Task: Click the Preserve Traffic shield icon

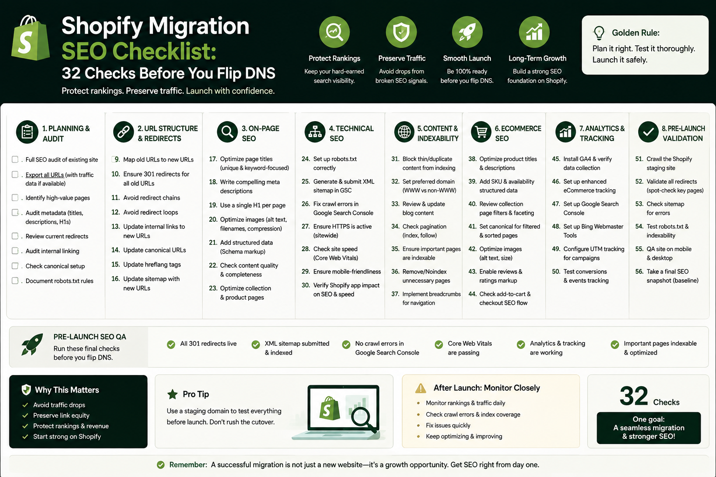Action: [401, 32]
